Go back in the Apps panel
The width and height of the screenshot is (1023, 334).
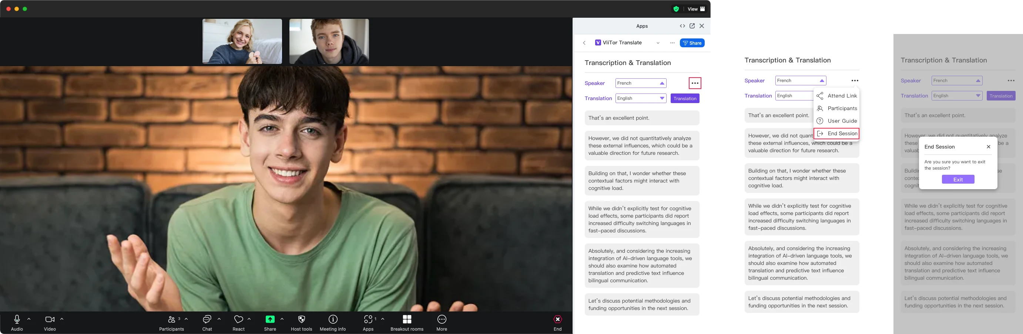[x=584, y=43]
